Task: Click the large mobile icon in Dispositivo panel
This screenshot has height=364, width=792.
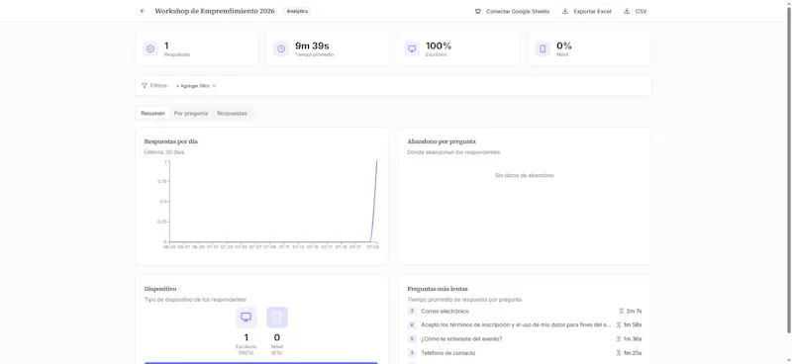Action: click(277, 318)
